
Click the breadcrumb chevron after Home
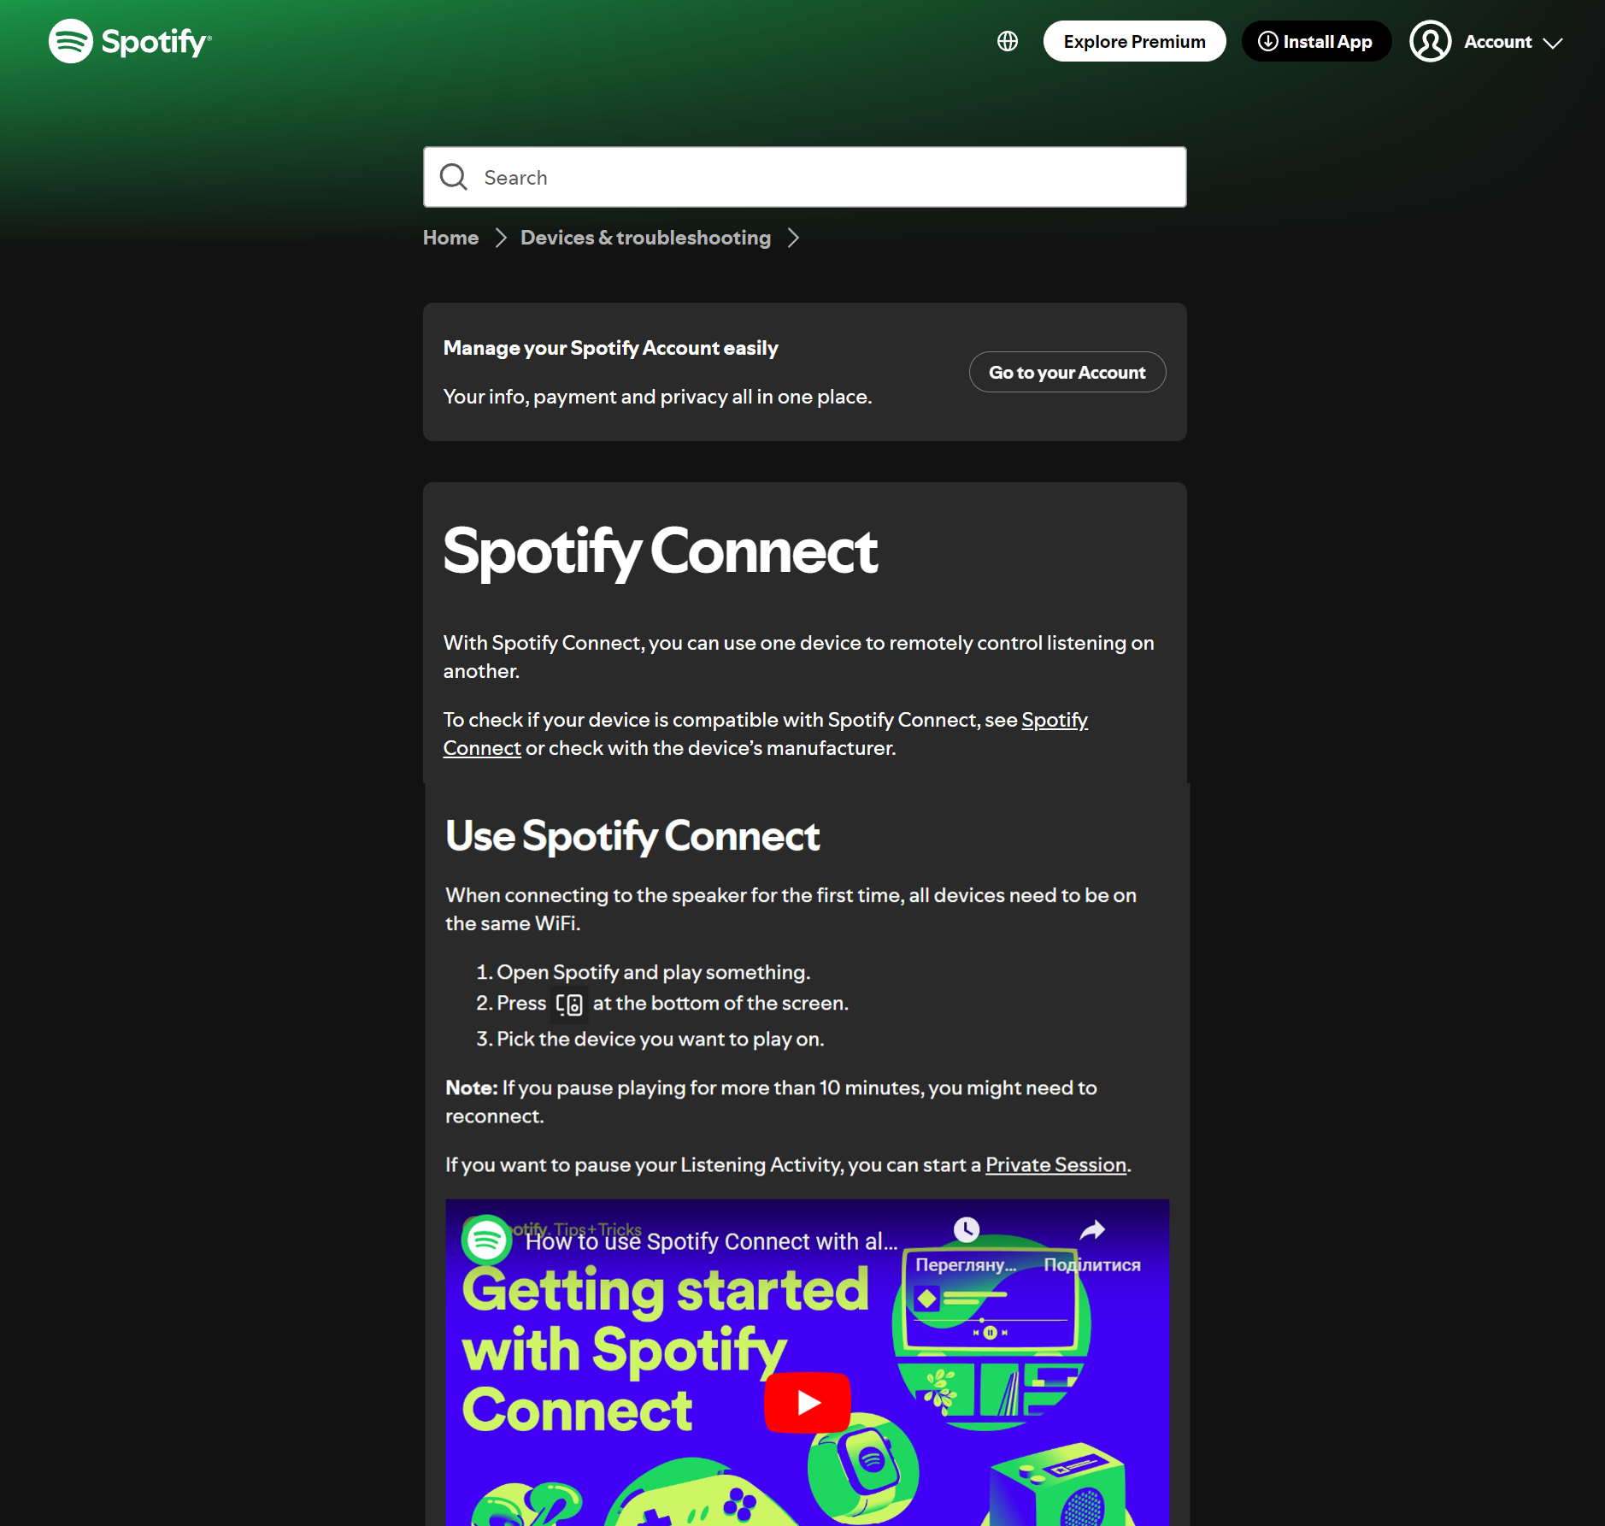click(502, 238)
